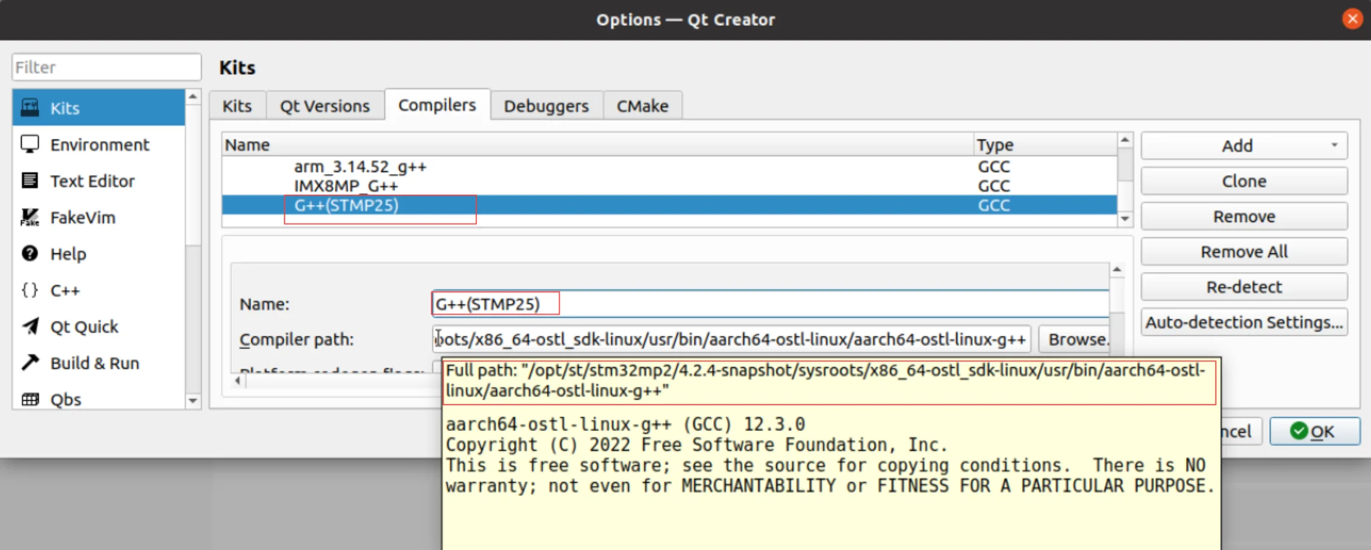Open the Build & Run hammer icon
This screenshot has height=550, width=1371.
(30, 362)
